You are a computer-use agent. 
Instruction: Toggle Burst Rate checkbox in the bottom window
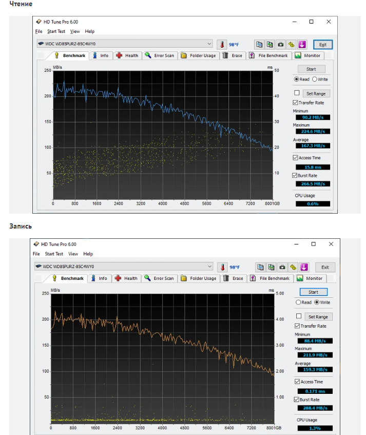click(297, 400)
